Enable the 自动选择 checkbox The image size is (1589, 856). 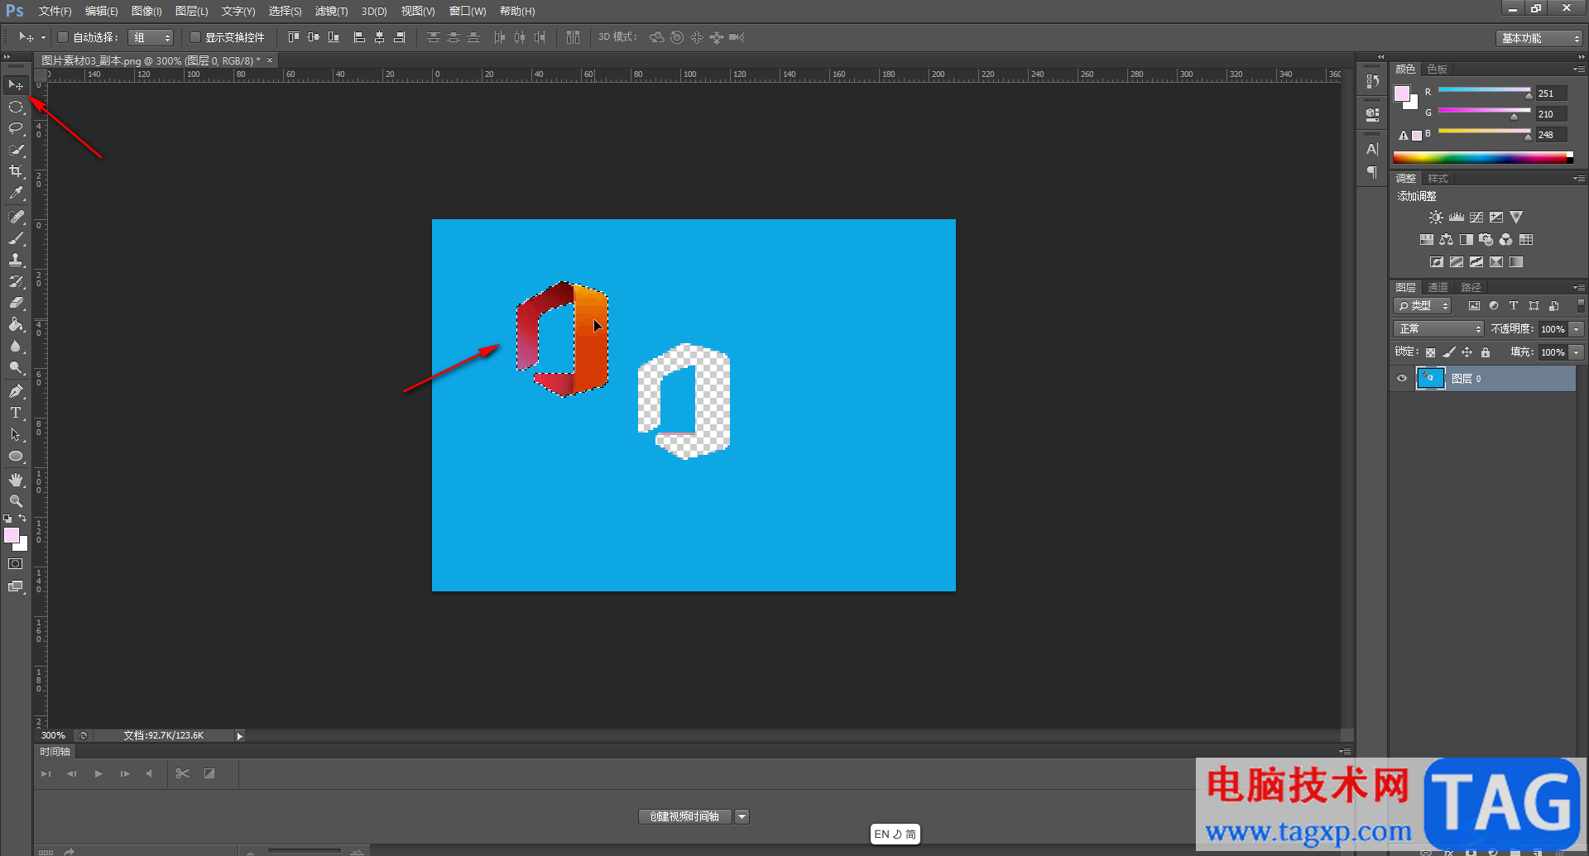pyautogui.click(x=62, y=37)
